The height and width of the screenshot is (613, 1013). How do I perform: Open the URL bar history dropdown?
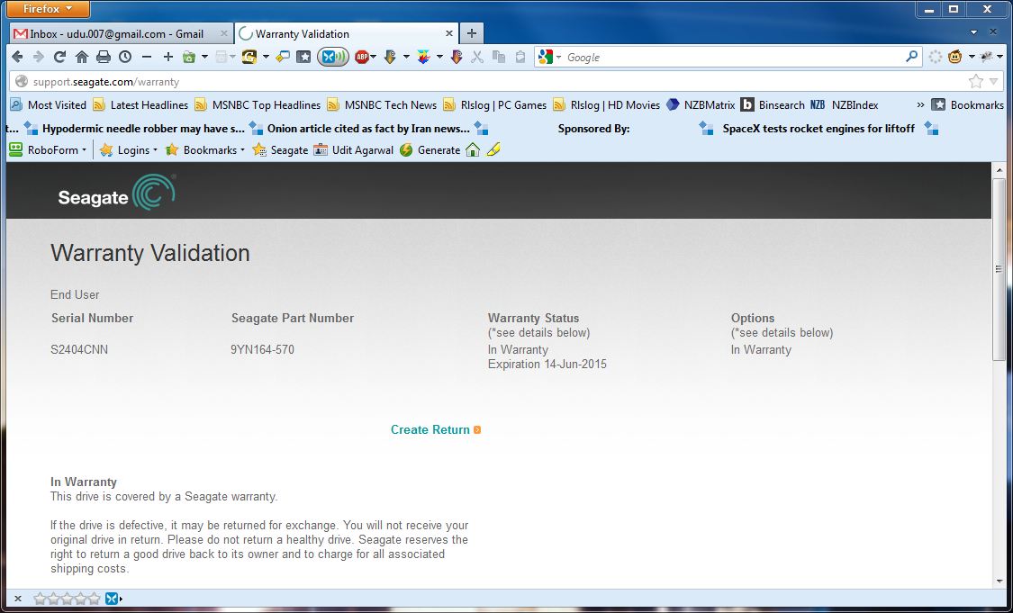(993, 81)
